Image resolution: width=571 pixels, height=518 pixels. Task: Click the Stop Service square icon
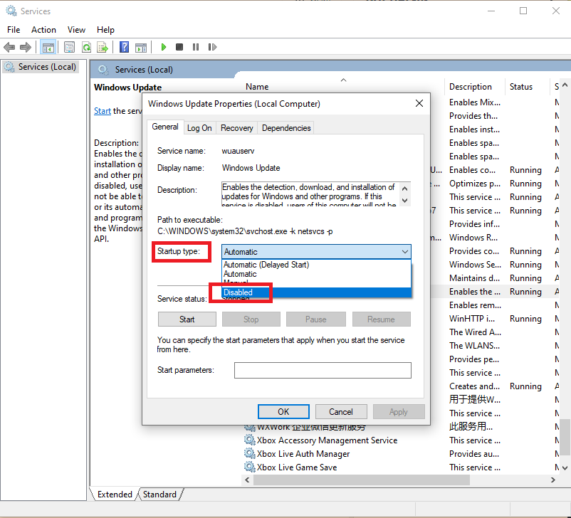coord(179,47)
